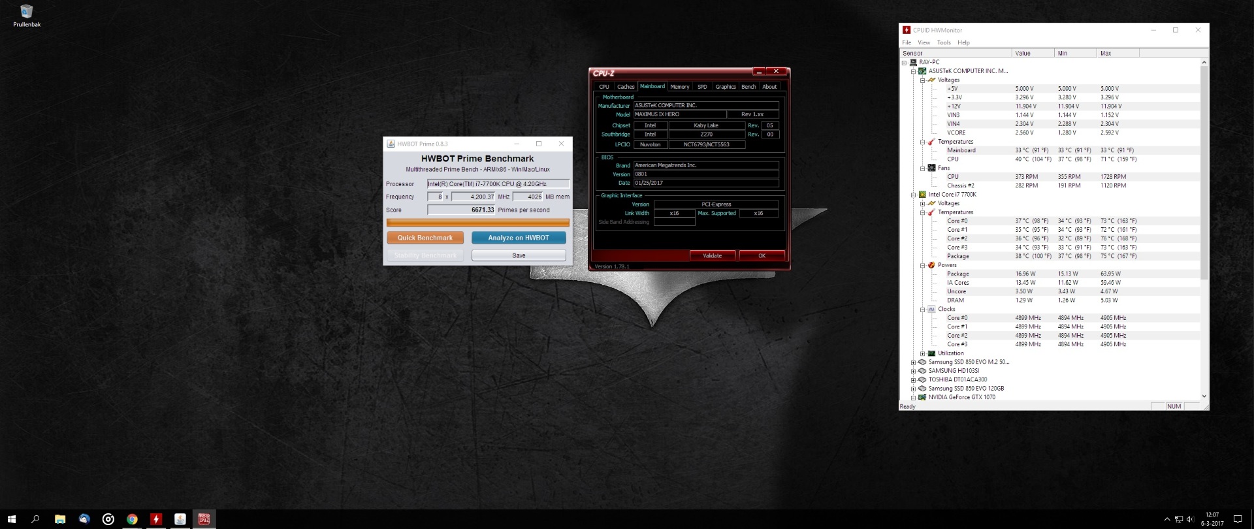Click the network tray icon
The image size is (1254, 529).
pyautogui.click(x=1178, y=519)
